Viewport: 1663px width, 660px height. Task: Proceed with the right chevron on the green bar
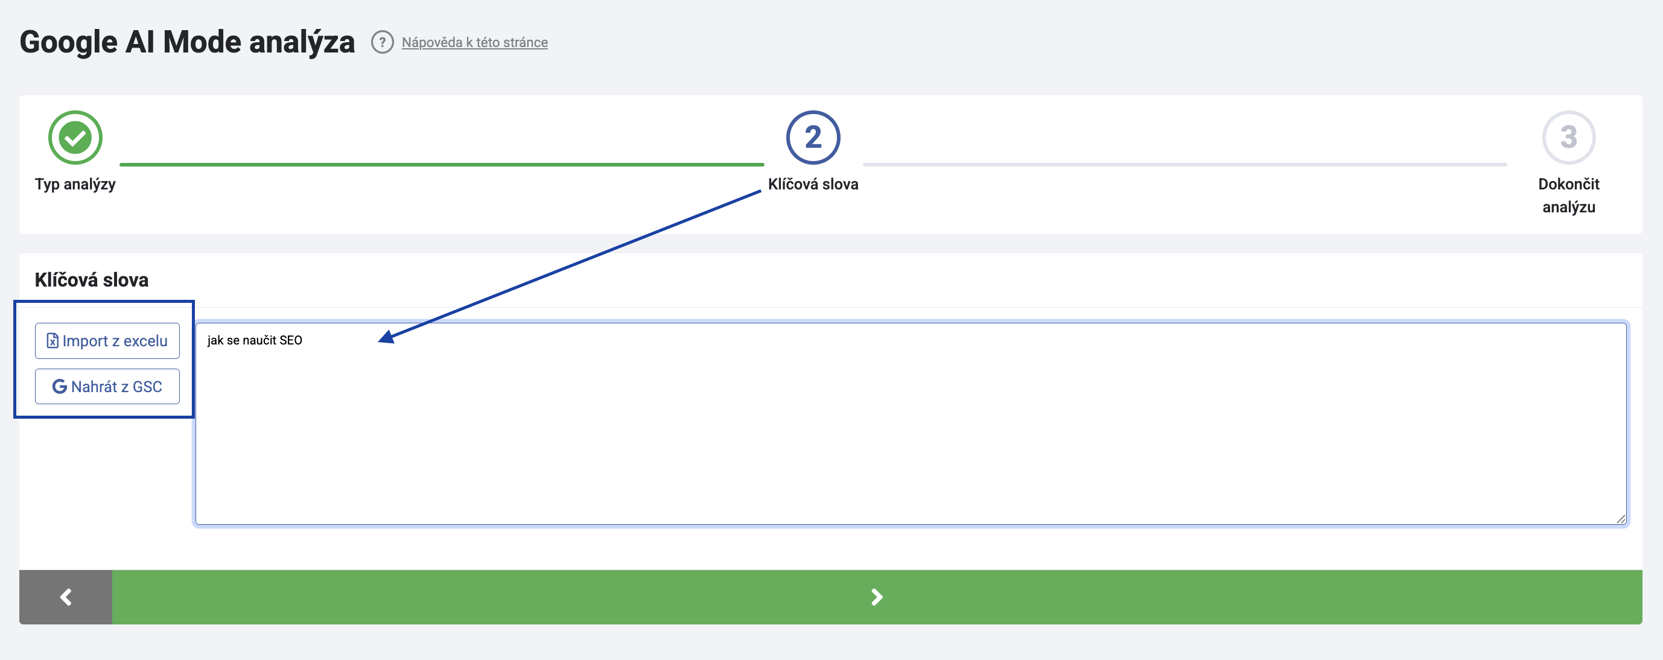(877, 597)
